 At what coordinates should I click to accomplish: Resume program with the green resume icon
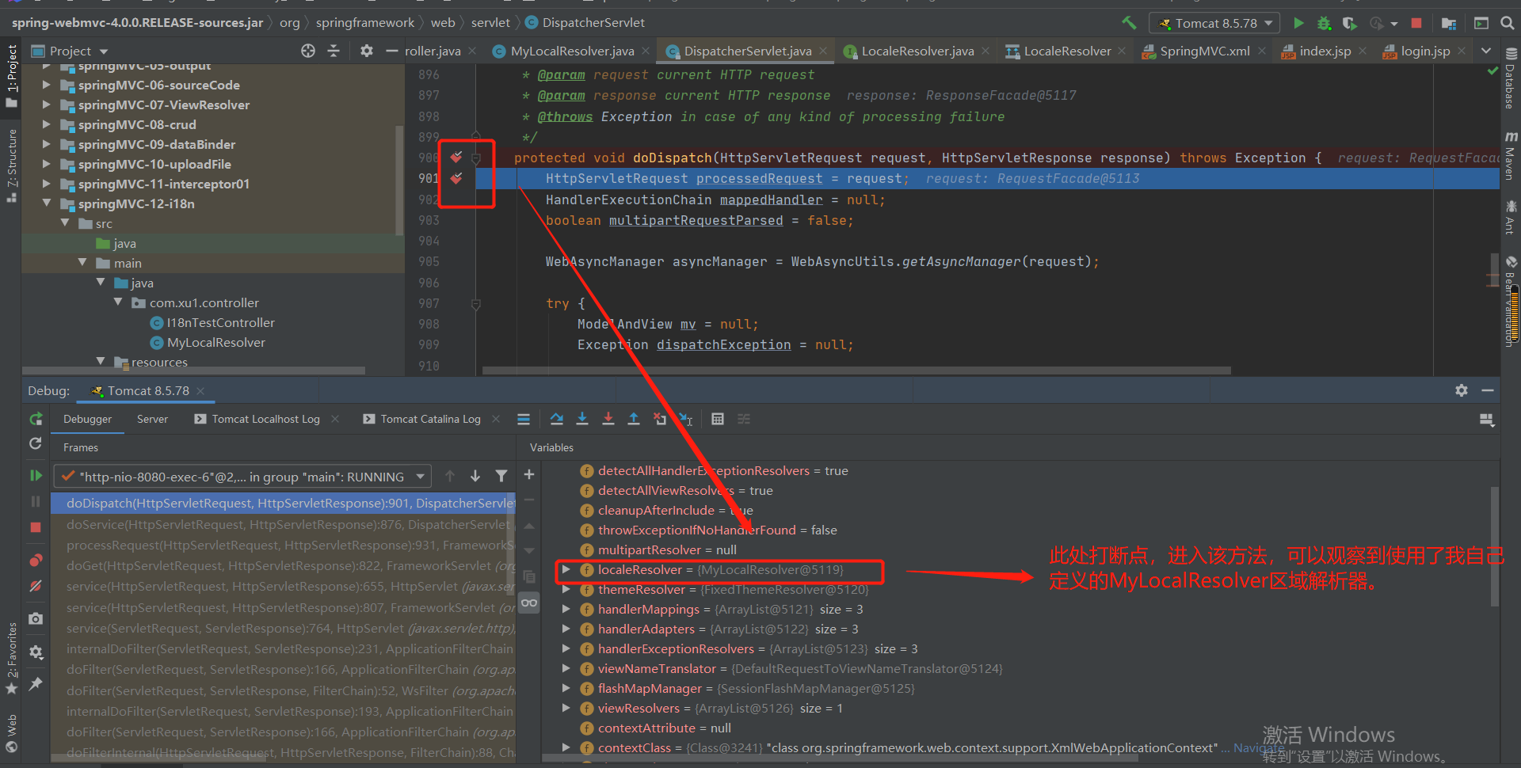click(x=36, y=475)
